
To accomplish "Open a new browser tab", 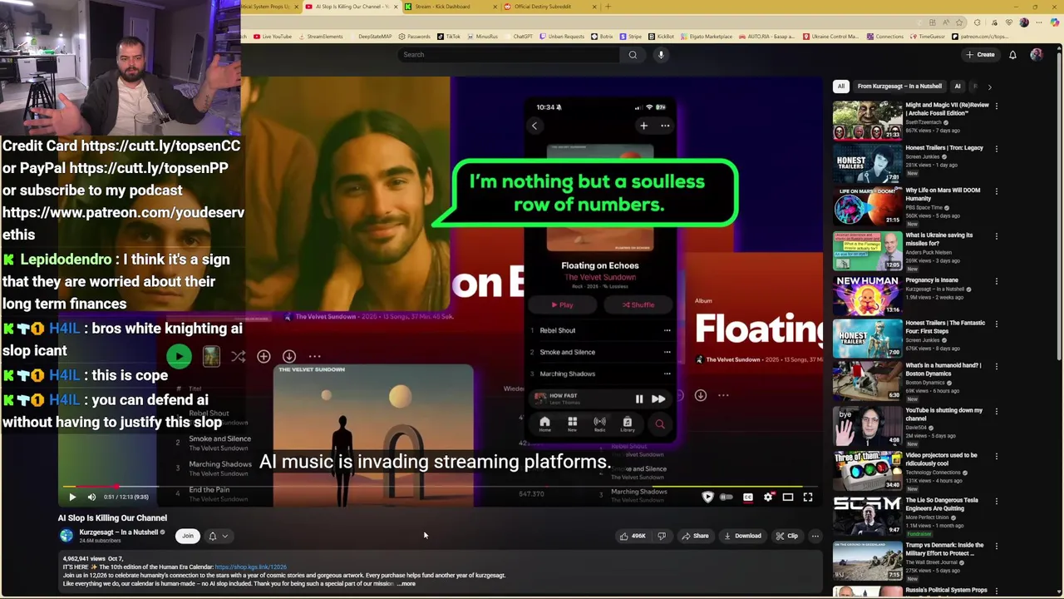I will point(608,7).
